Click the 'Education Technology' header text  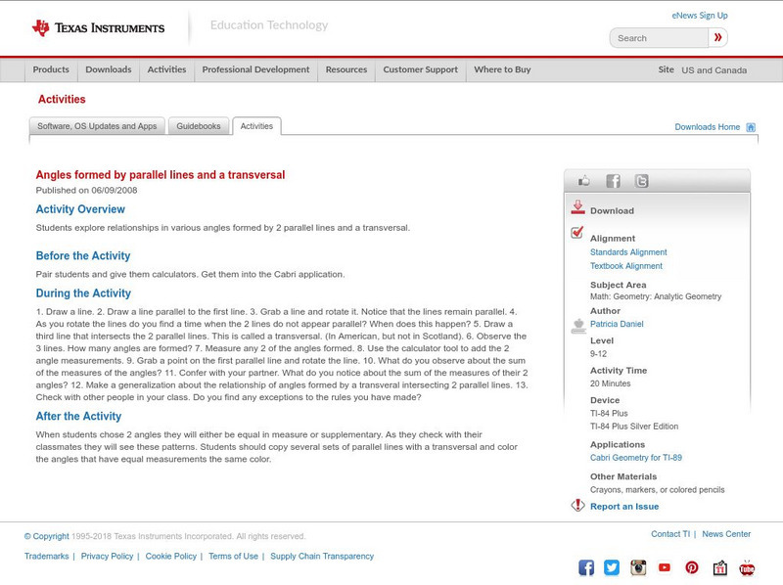click(269, 25)
